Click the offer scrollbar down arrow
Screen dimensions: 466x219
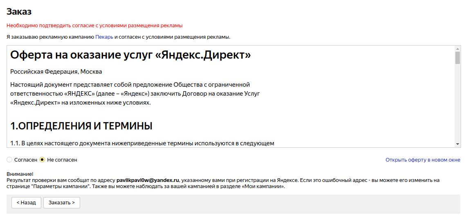tap(457, 144)
